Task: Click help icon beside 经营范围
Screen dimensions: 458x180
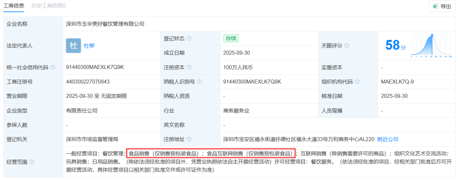Action: [x=31, y=162]
